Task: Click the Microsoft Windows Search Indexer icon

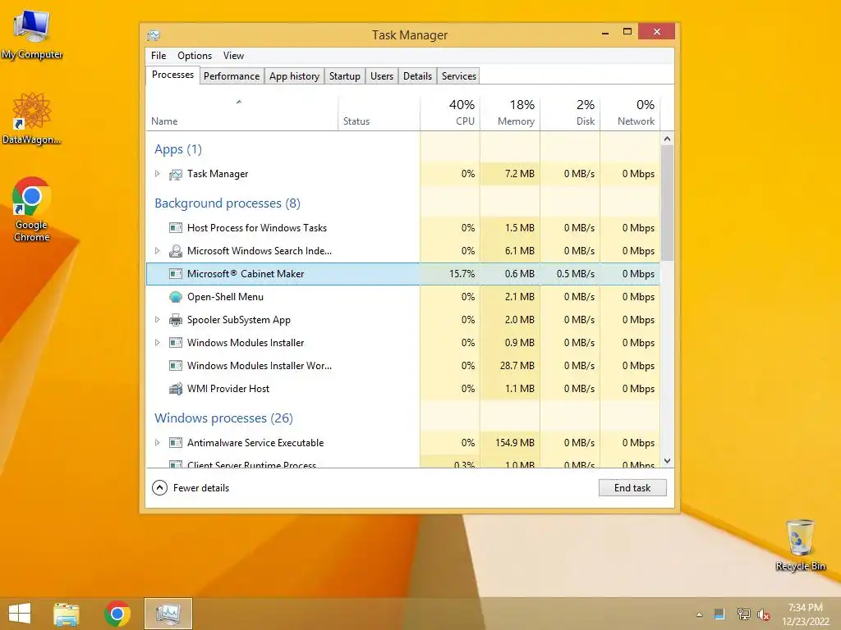Action: [176, 251]
